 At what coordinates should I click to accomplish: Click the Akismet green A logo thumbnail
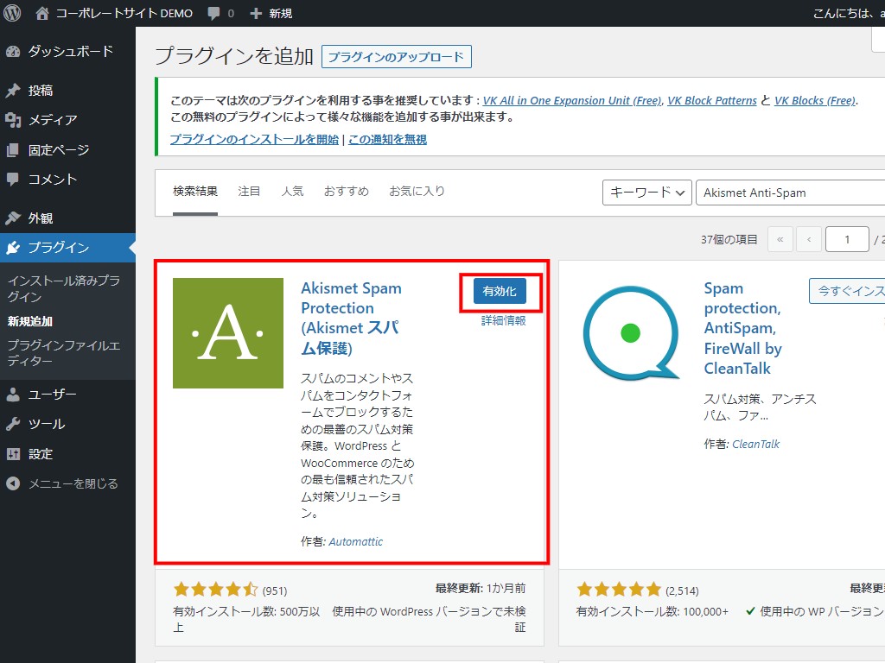click(228, 333)
